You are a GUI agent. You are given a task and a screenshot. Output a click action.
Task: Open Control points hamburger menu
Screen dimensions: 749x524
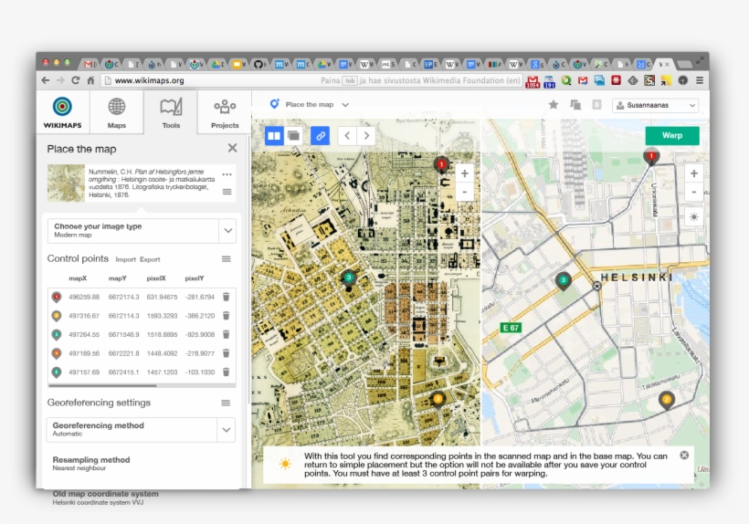(226, 259)
